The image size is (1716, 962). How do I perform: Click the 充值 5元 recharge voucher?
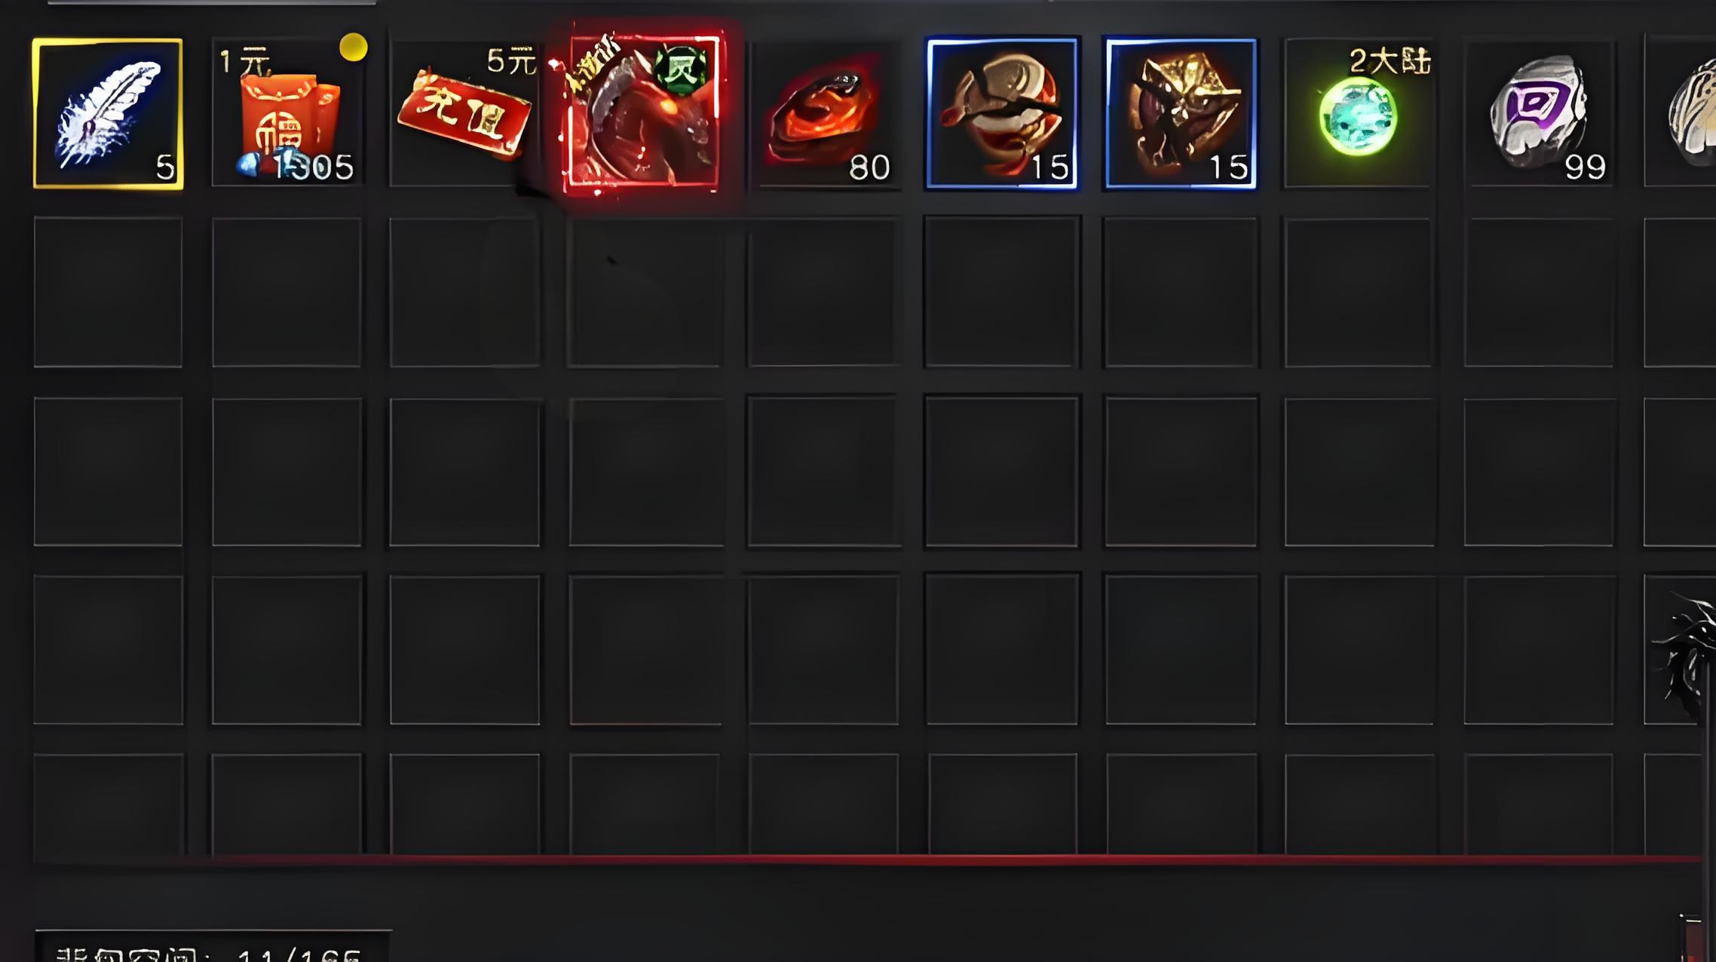click(x=464, y=113)
